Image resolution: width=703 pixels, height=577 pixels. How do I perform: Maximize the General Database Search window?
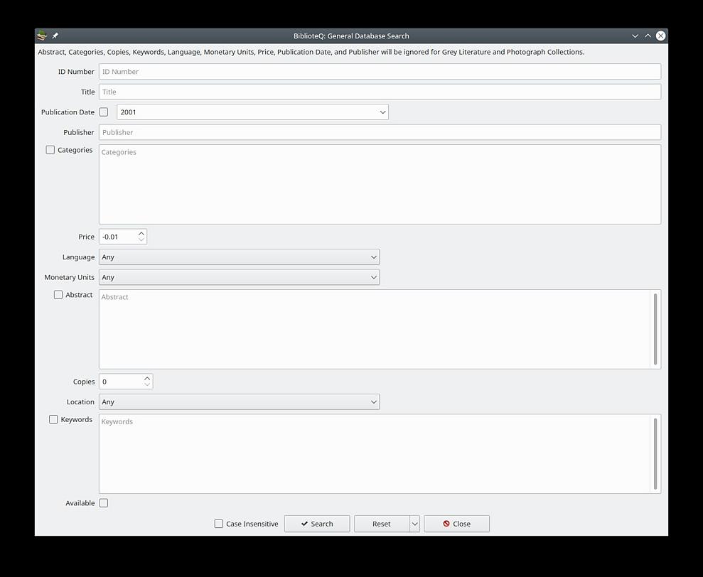(x=648, y=36)
